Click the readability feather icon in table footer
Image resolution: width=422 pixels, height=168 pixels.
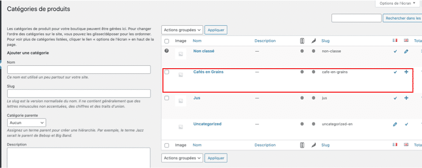(x=313, y=145)
